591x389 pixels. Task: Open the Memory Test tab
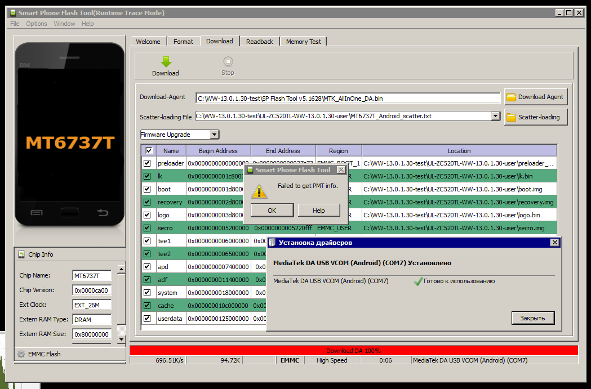pos(303,42)
